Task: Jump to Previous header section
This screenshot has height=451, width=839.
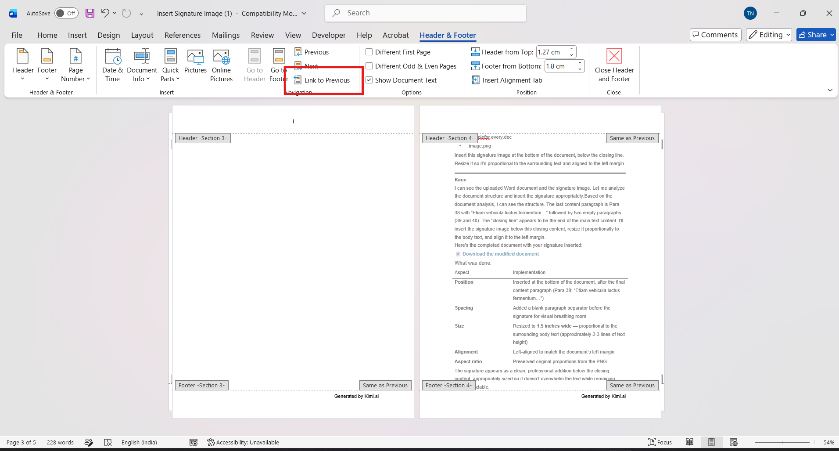Action: pos(312,52)
